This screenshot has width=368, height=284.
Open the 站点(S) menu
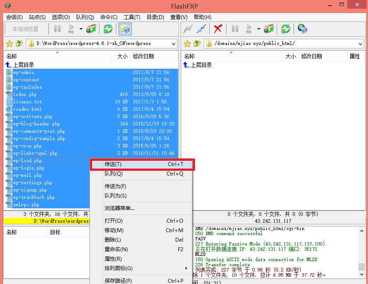(37, 17)
